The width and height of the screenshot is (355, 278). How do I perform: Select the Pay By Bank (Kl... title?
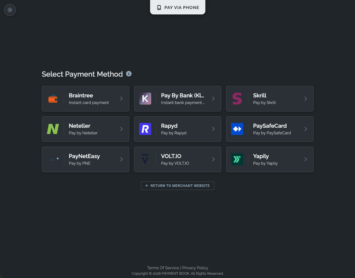(182, 96)
